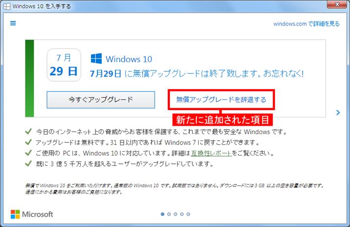
Task: Close the Windows 10 を入手する window
Action: tap(337, 4)
